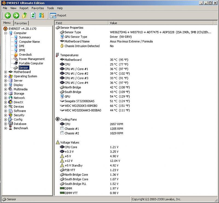Switch to the Favorites tab
The width and height of the screenshot is (219, 203).
21,23
